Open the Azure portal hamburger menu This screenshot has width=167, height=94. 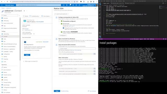pos(2,5)
